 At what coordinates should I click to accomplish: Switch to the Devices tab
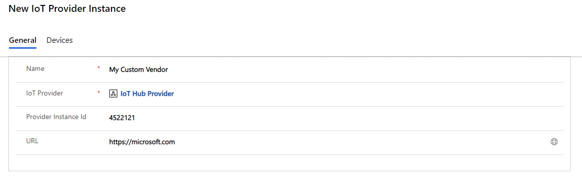[60, 40]
